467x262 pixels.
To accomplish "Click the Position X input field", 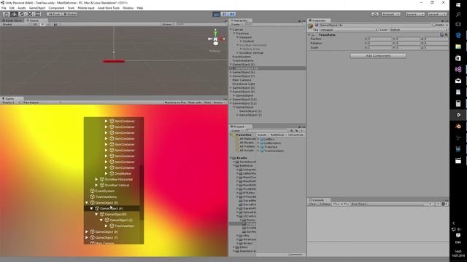I will click(x=379, y=39).
